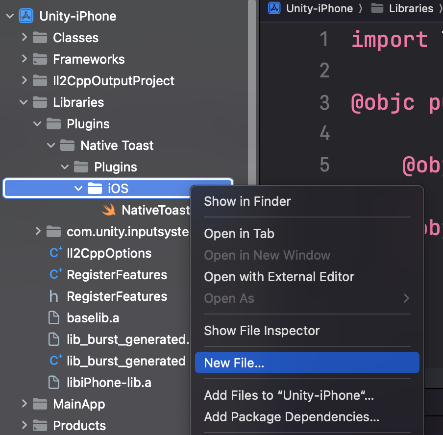
Task: Select the baselib.a library file icon
Action: (54, 318)
